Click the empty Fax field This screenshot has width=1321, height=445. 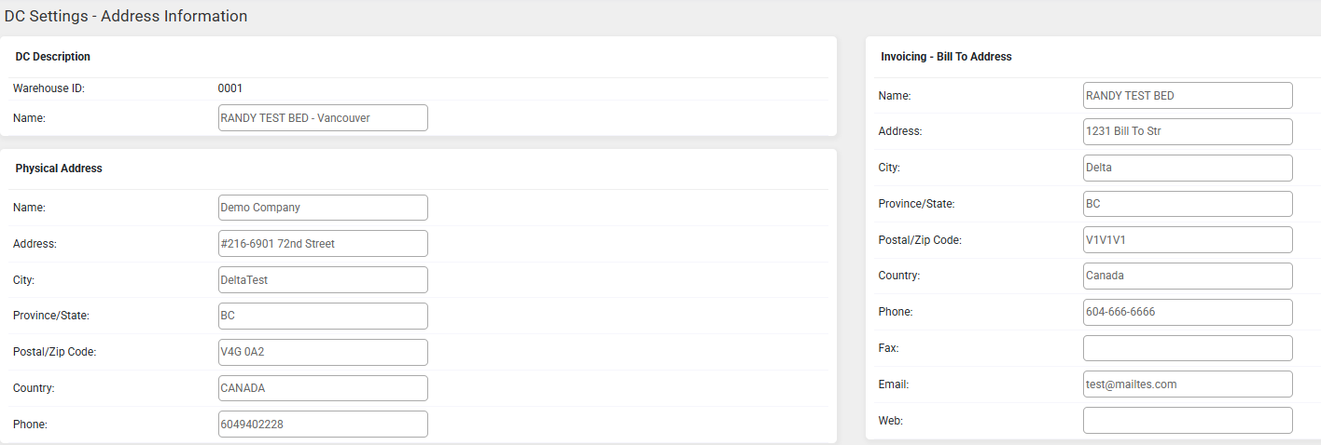click(x=1188, y=348)
